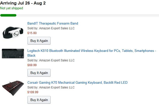The image size is (159, 105).
Task: Open the Corsair Gaming K70 Keyboard link
Action: (77, 83)
